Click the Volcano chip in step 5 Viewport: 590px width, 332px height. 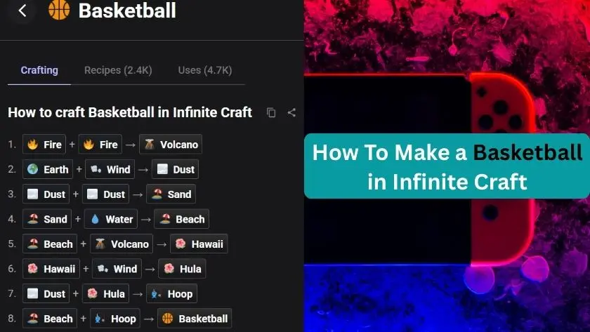point(122,244)
